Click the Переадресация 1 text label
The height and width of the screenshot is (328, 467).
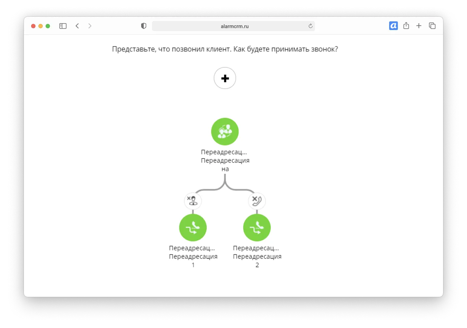pos(193,256)
